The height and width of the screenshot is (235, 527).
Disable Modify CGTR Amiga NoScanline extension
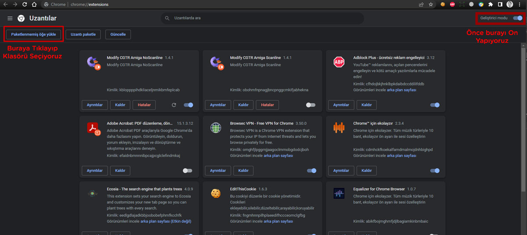coord(188,105)
